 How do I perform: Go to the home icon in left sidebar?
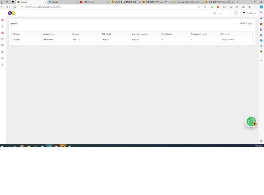click(3, 26)
